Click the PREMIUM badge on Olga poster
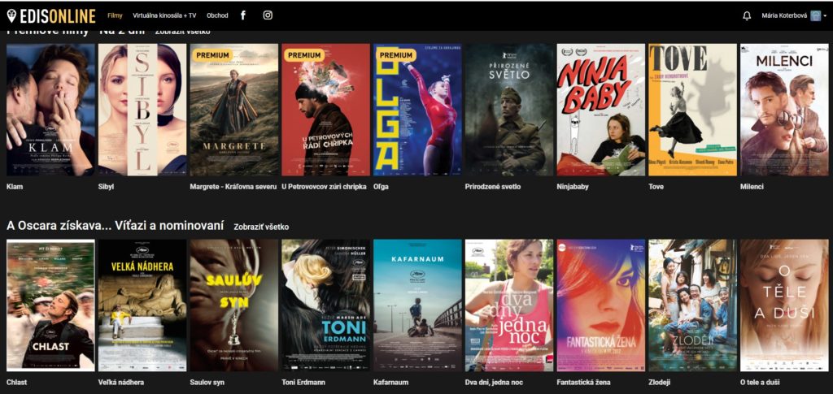 pos(395,54)
